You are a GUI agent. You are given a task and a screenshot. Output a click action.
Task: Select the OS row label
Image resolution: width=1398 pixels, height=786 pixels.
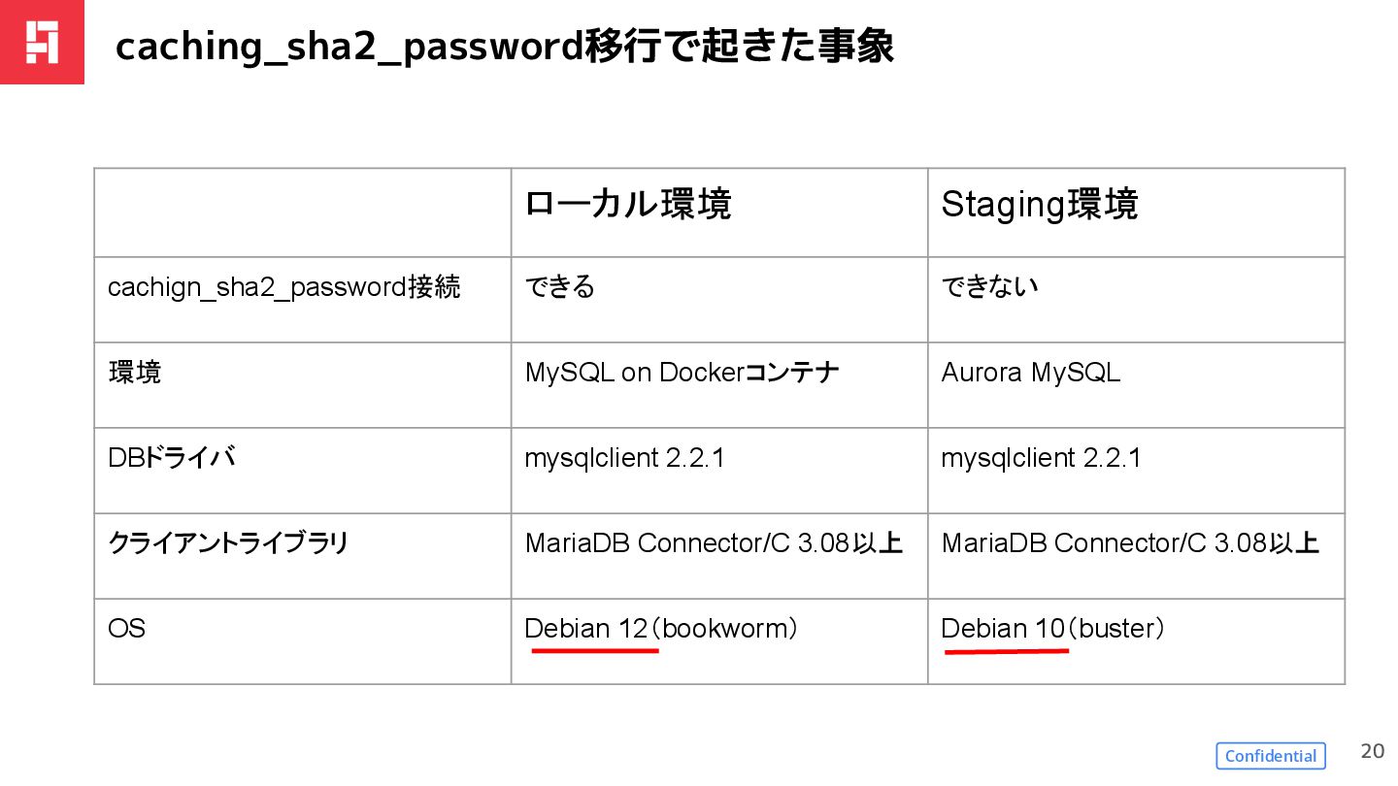[x=127, y=629]
